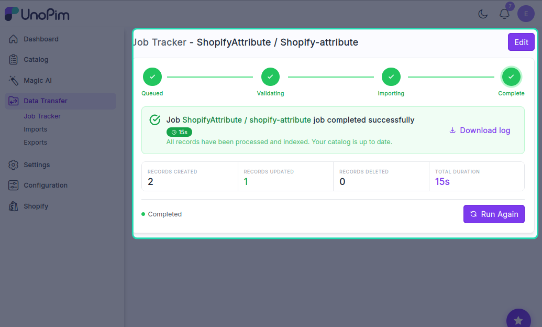
Task: Open user profile avatar E
Action: (526, 14)
